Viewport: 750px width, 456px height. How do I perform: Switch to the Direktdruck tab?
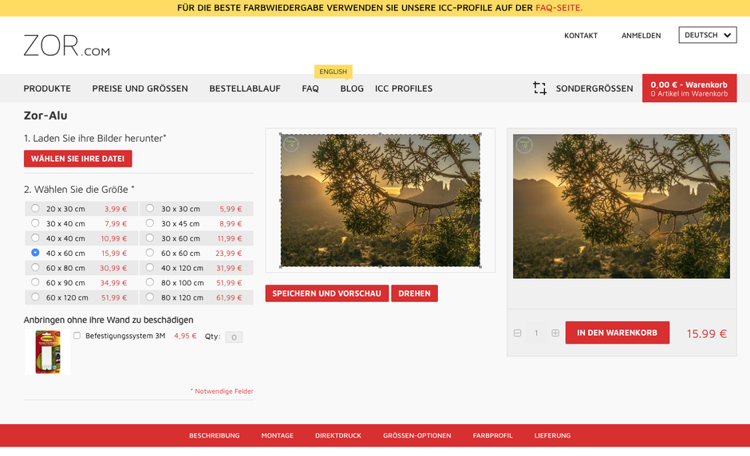pyautogui.click(x=338, y=435)
